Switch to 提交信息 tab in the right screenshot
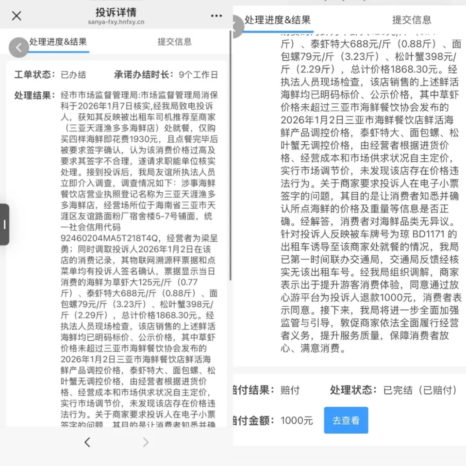This screenshot has width=466, height=466. (x=412, y=20)
